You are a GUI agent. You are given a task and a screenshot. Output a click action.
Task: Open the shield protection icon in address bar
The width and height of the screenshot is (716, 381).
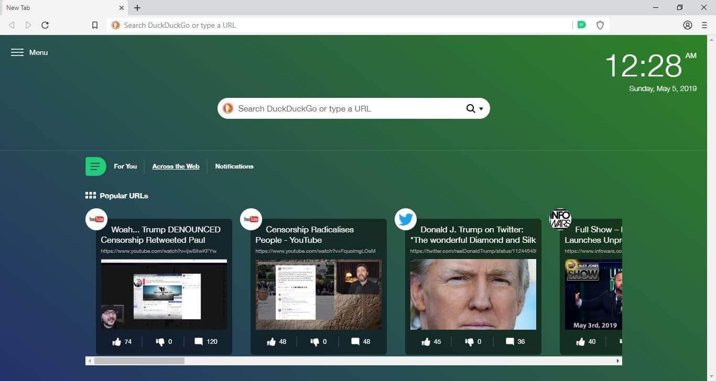(x=600, y=25)
